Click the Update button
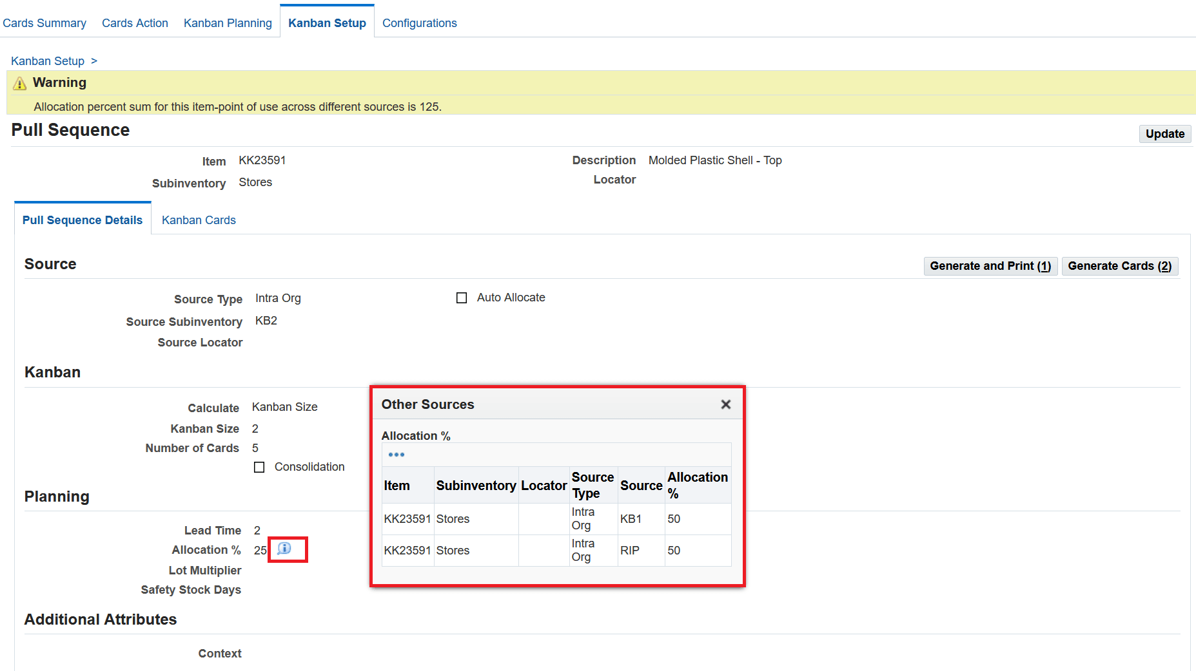Screen dimensions: 1196x671 (x=1164, y=134)
